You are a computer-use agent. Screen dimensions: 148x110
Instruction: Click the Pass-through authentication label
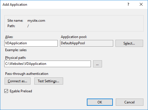(x=27, y=74)
